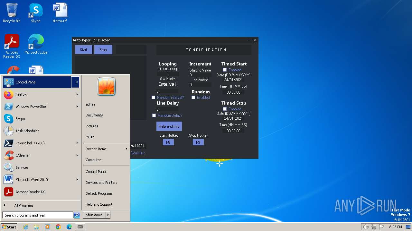Viewport: 412px width, 231px height.
Task: Expand the PowerShell 7 (x86) submenu arrow
Action: (x=77, y=143)
